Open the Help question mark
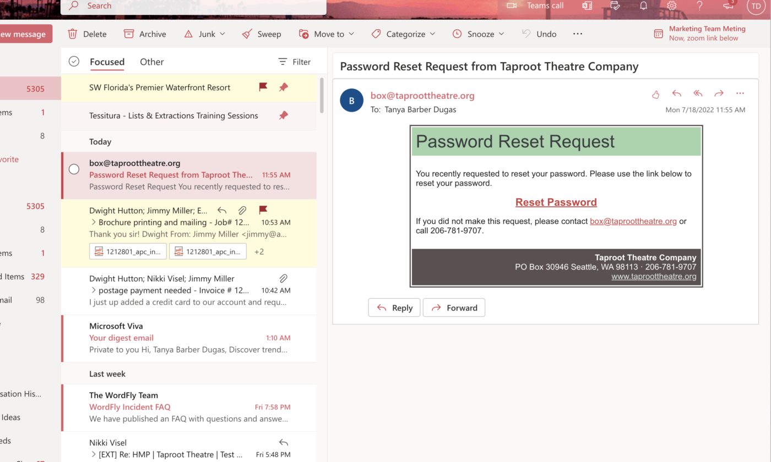The image size is (771, 462). pyautogui.click(x=699, y=5)
